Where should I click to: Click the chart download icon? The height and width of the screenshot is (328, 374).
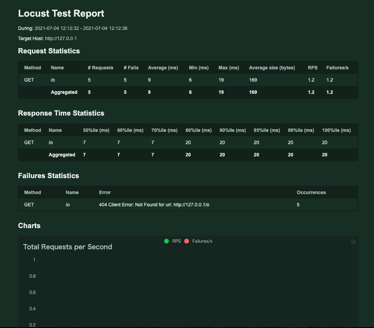[x=354, y=241]
